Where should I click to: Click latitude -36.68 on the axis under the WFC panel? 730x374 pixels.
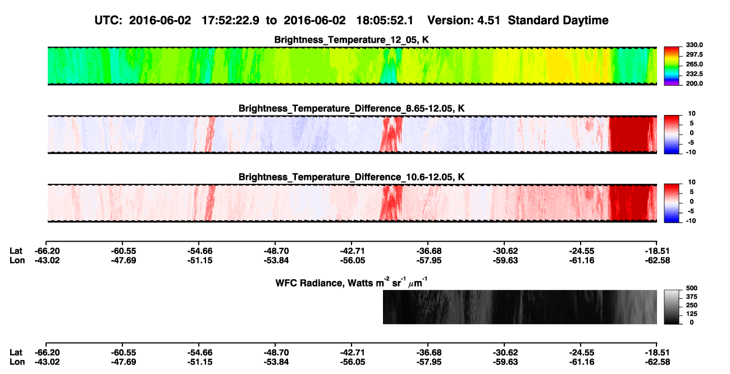428,353
